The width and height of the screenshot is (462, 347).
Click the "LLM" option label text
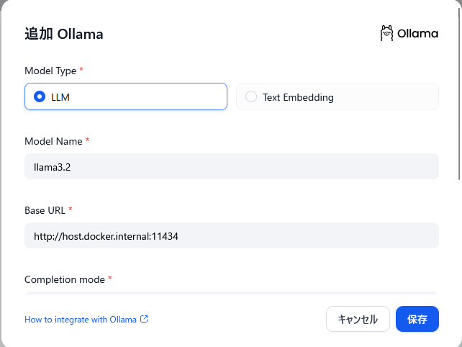(60, 97)
